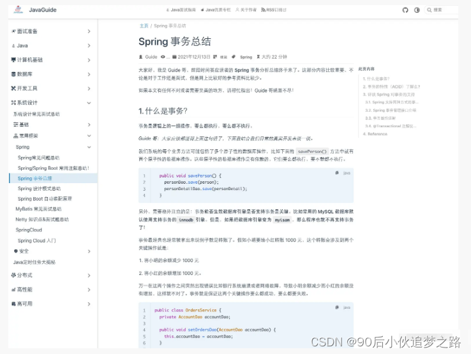
Task: Open 系统设计常见面试总结 sidebar page
Action: [36, 114]
